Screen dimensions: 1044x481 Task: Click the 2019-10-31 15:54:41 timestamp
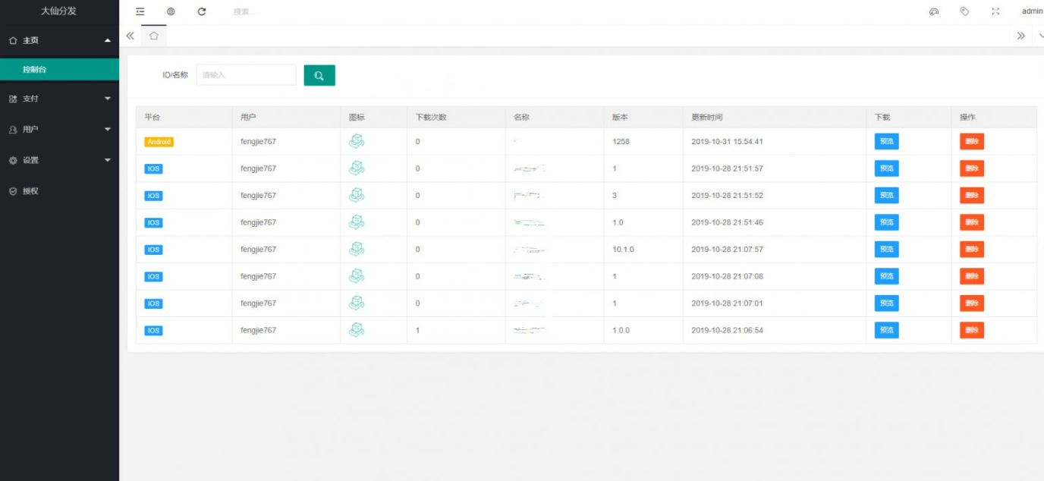click(x=728, y=142)
